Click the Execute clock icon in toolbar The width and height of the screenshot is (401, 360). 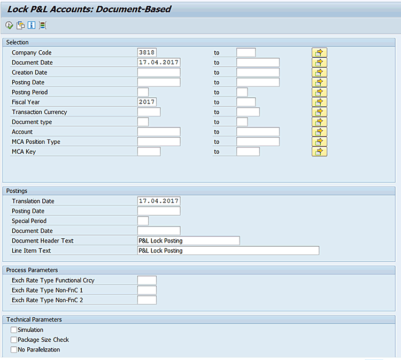[9, 25]
